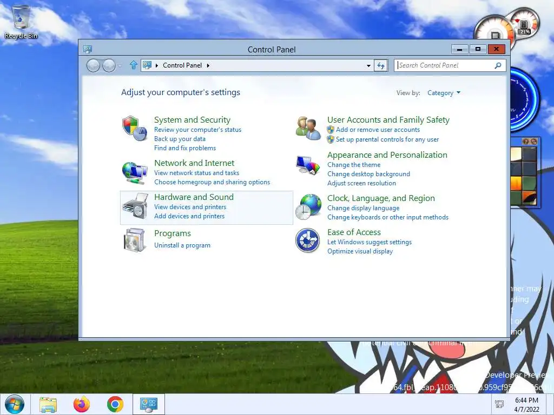The height and width of the screenshot is (415, 554).
Task: Open the Hardware and Sound printer icon
Action: tap(135, 206)
